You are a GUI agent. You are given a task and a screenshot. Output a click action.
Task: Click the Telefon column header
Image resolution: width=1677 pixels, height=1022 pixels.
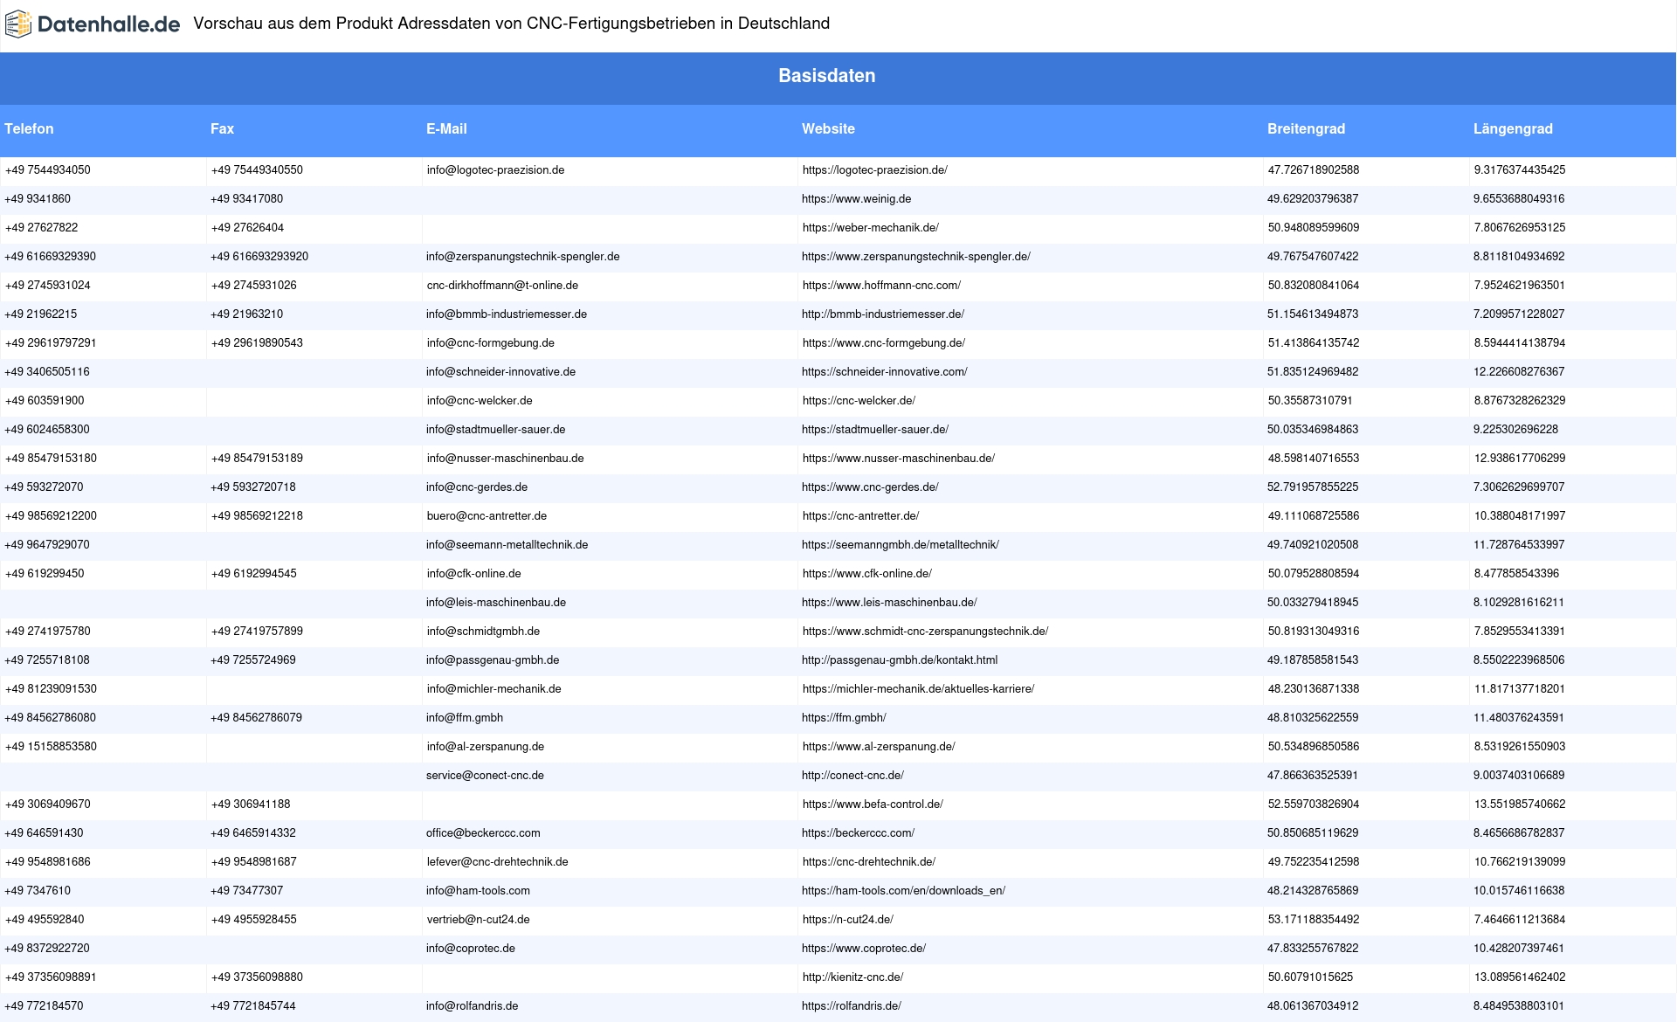point(29,129)
